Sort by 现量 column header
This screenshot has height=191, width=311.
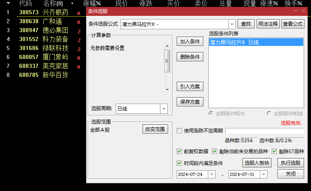point(250,3)
